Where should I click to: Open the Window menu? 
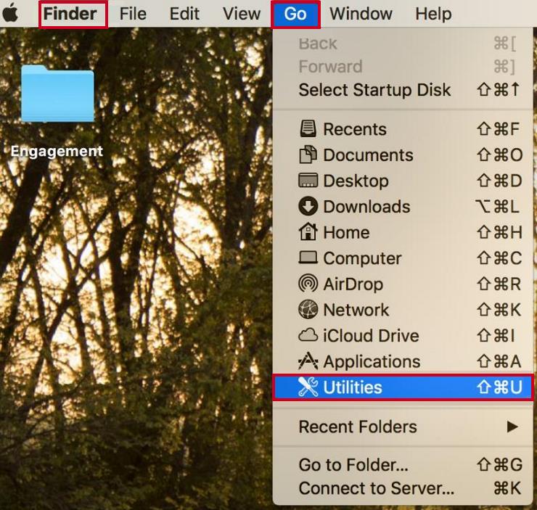click(361, 14)
